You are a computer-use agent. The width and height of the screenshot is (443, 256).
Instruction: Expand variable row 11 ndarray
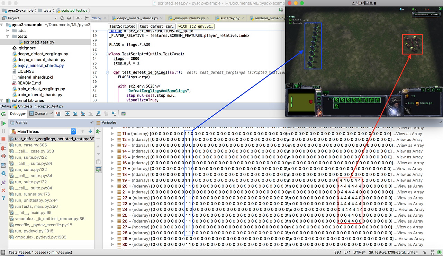click(x=112, y=134)
